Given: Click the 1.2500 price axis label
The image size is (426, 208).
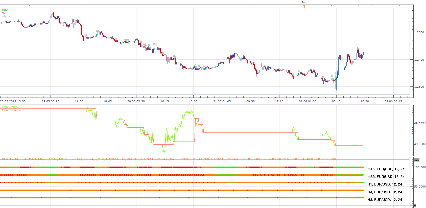Looking at the screenshot, I should click(419, 32).
